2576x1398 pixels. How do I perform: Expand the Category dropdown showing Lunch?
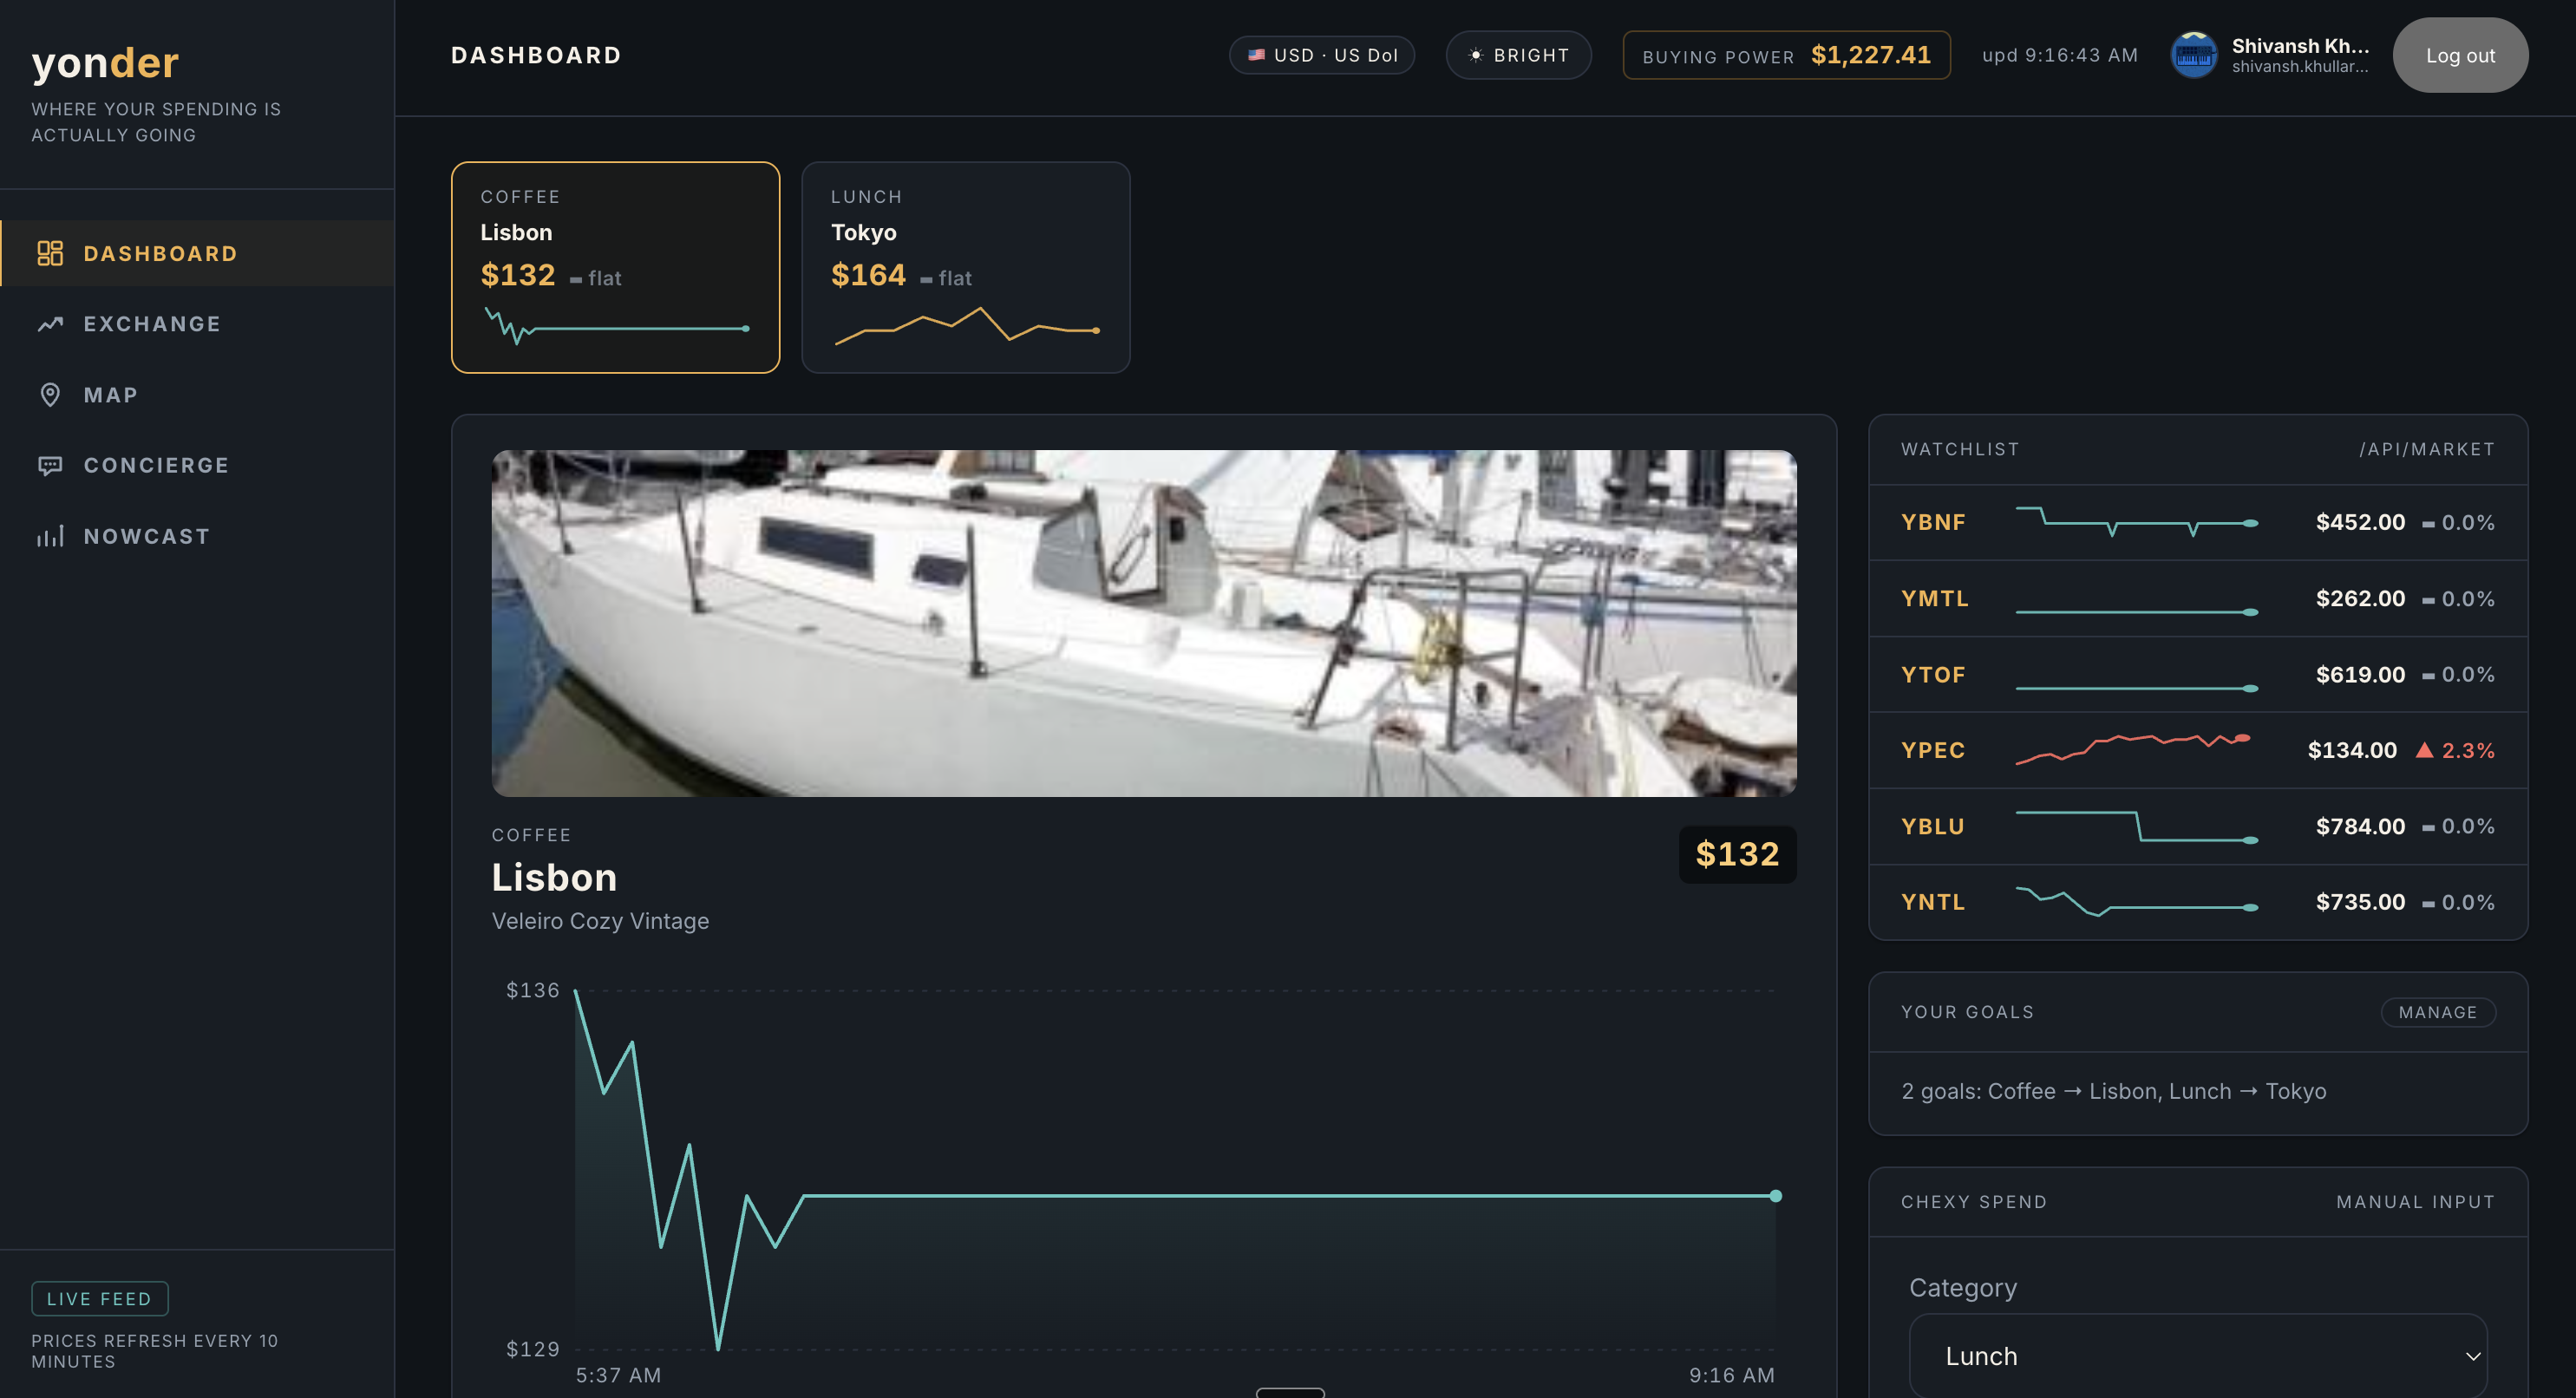(2197, 1356)
